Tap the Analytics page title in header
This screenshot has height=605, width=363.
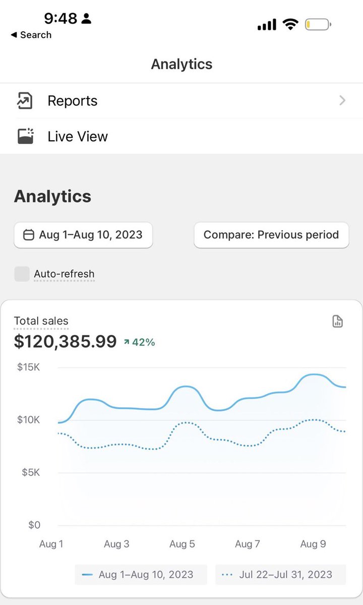pyautogui.click(x=181, y=64)
